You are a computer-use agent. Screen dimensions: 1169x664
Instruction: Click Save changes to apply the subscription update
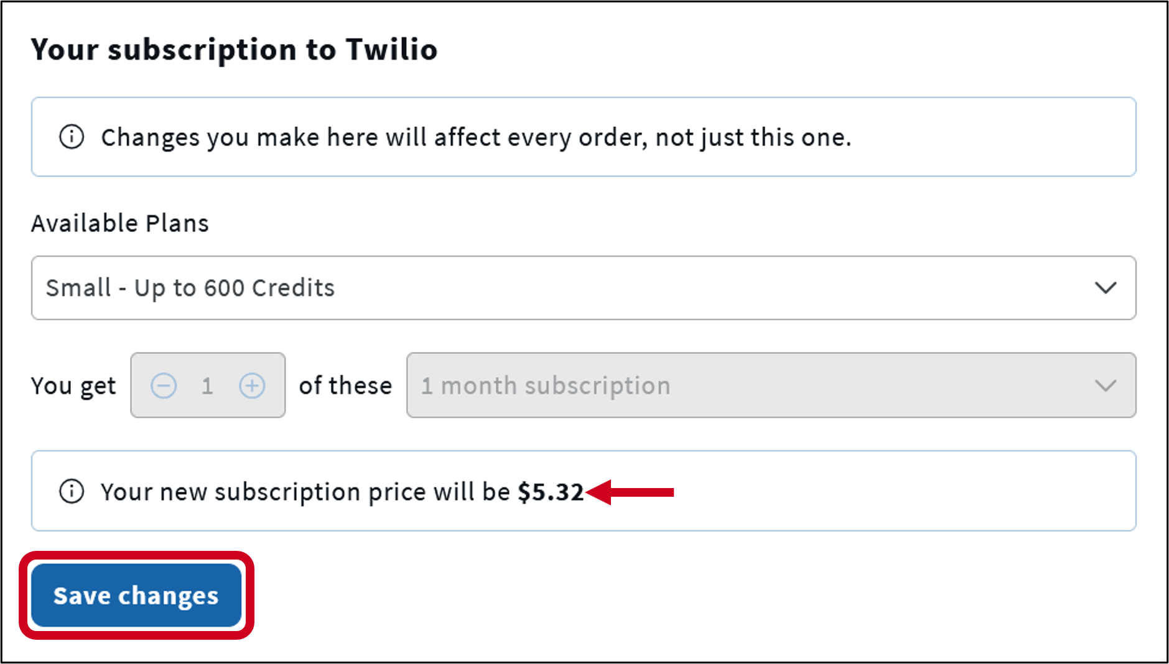(136, 595)
